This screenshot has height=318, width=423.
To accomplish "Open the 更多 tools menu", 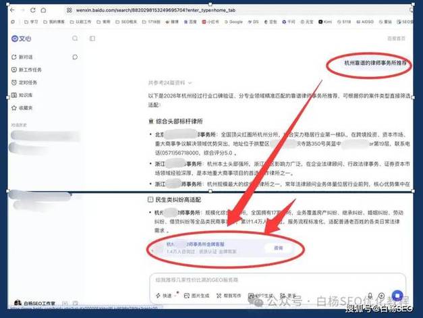I will coord(288,296).
